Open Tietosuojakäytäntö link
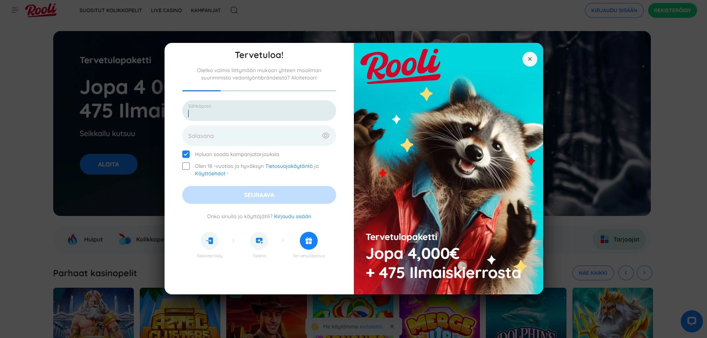 (x=289, y=166)
